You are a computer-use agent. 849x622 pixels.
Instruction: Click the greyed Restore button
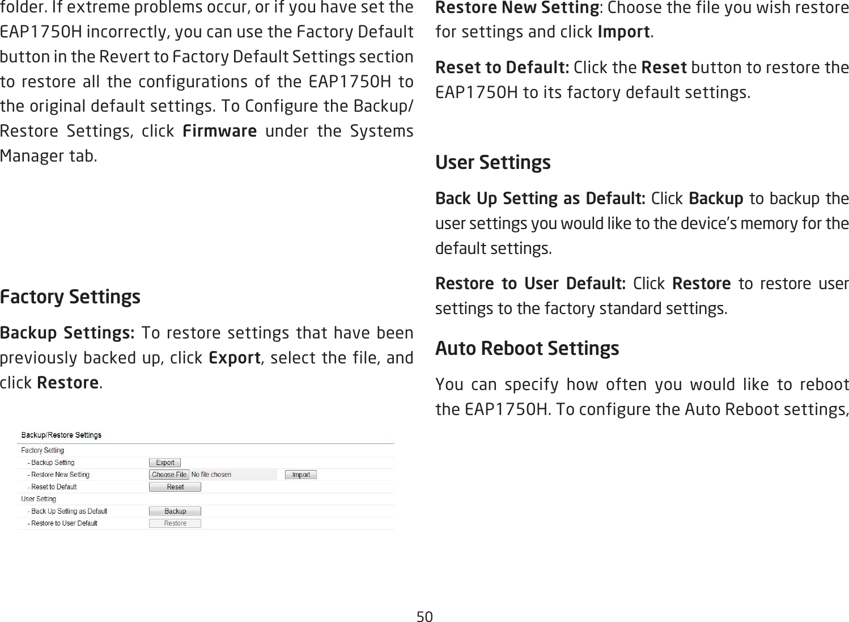tap(175, 523)
